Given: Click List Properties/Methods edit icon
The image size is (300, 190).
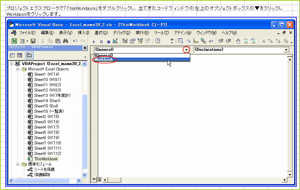Looking at the screenshot, I should coord(180,41).
